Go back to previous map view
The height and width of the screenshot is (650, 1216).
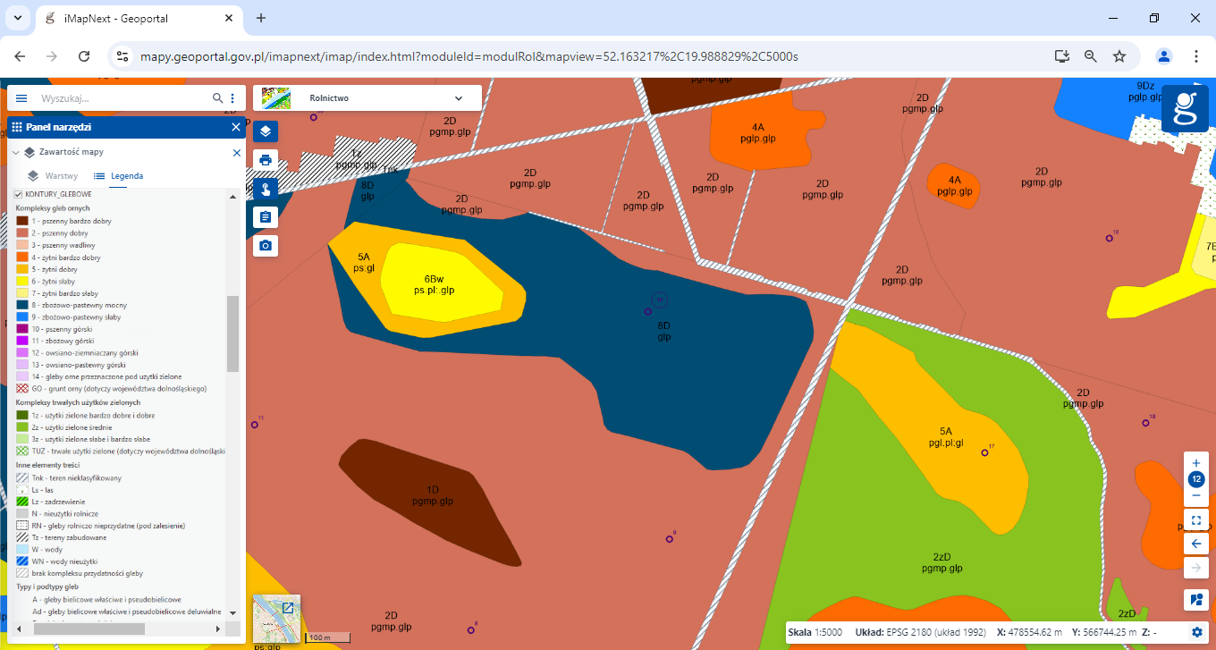click(1196, 544)
